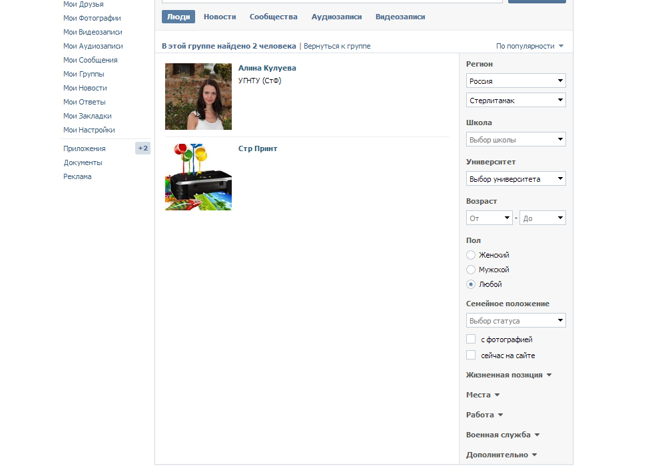Go to Мои Аудиозаписи
Screen dimensions: 666x466
coord(93,46)
